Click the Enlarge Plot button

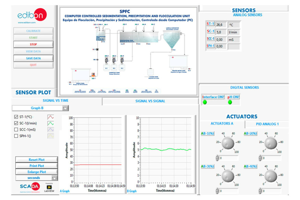(36, 172)
